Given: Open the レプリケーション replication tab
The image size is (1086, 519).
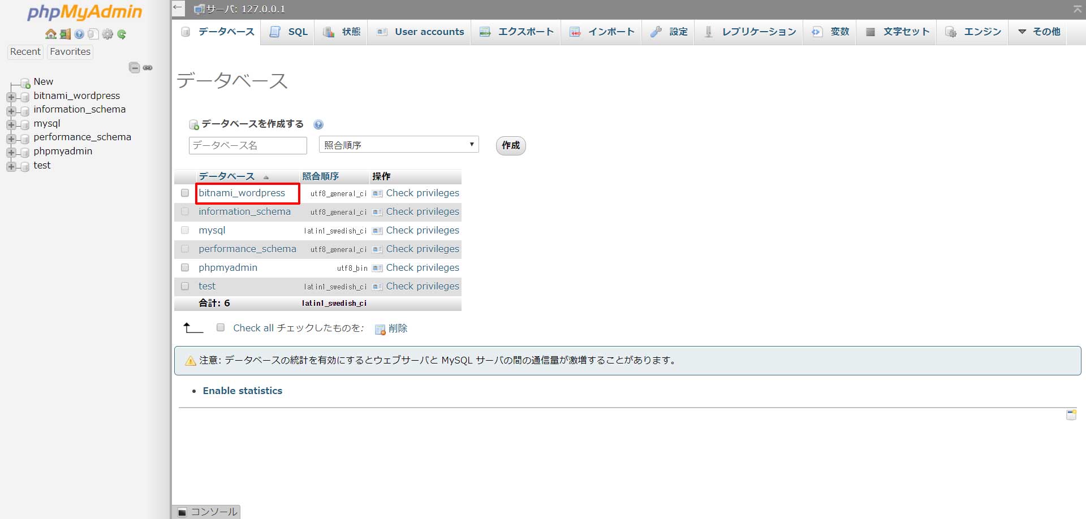Looking at the screenshot, I should (749, 32).
